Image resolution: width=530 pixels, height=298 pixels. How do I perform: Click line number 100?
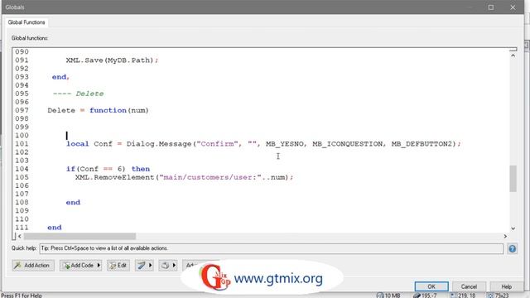[x=22, y=136]
